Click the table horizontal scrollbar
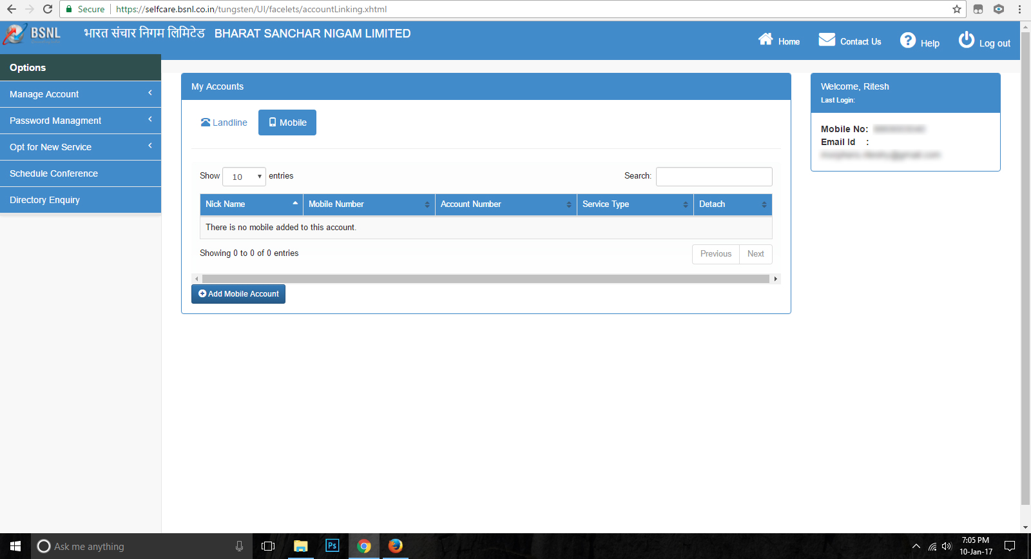 point(486,279)
